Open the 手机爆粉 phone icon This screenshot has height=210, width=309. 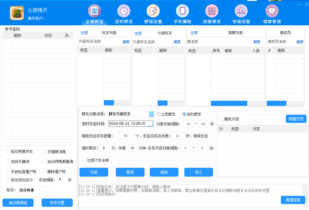(x=182, y=11)
